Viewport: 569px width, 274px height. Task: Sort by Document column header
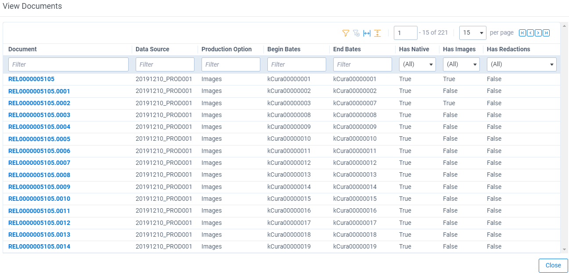23,50
